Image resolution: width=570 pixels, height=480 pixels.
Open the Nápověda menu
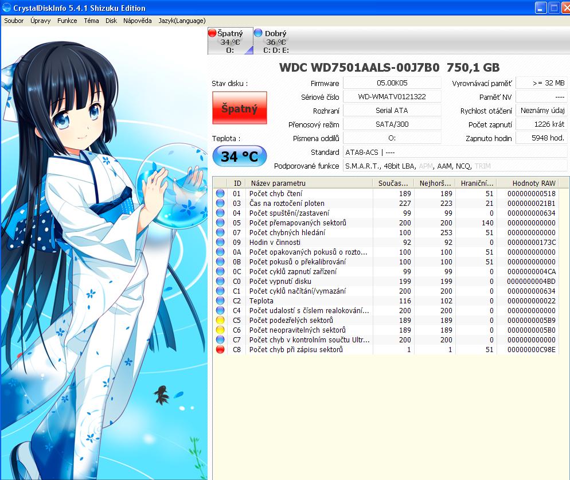tap(138, 21)
